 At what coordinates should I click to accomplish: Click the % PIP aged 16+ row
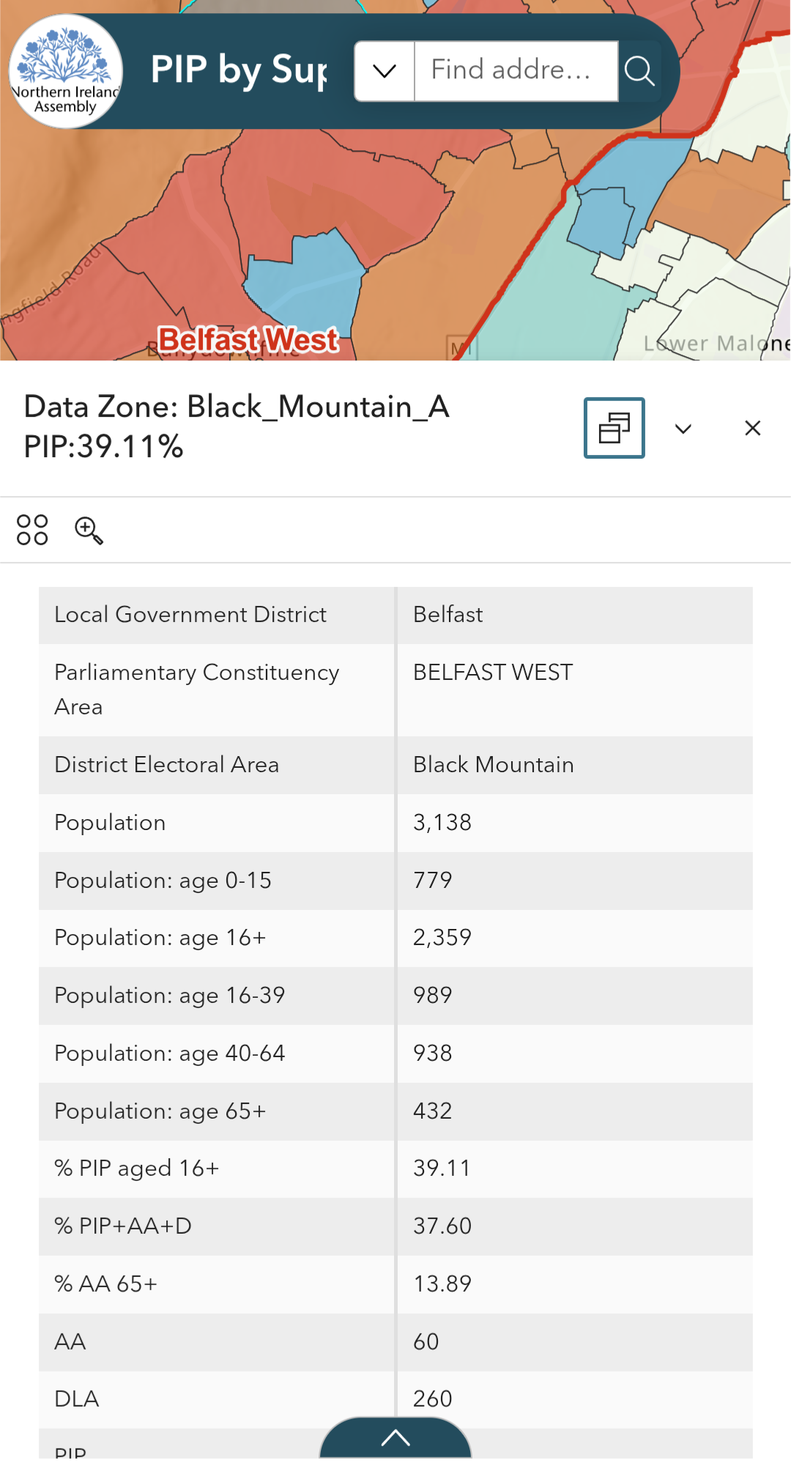click(x=395, y=1169)
